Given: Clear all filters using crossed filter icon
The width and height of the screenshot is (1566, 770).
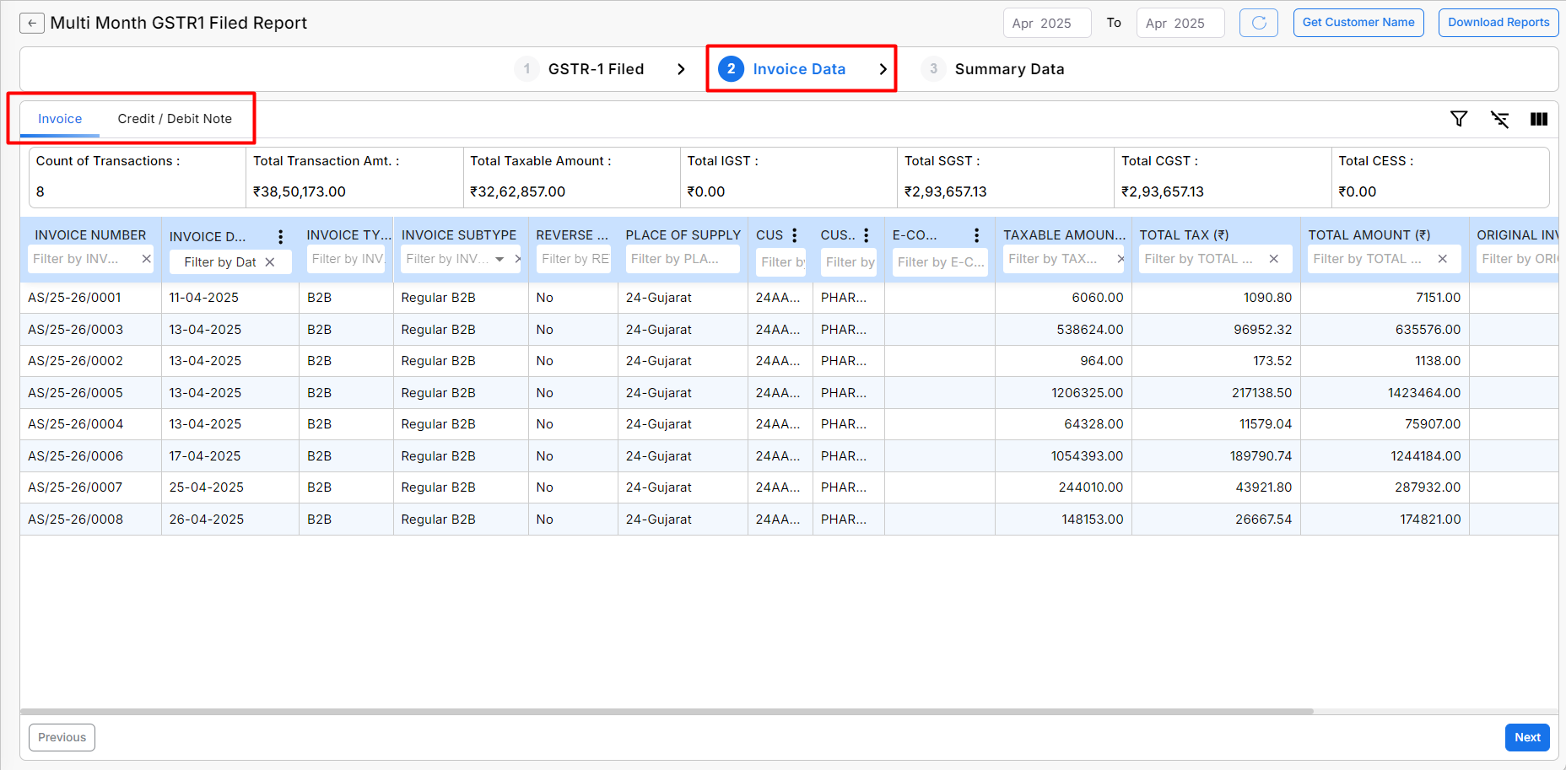Looking at the screenshot, I should click(x=1499, y=119).
